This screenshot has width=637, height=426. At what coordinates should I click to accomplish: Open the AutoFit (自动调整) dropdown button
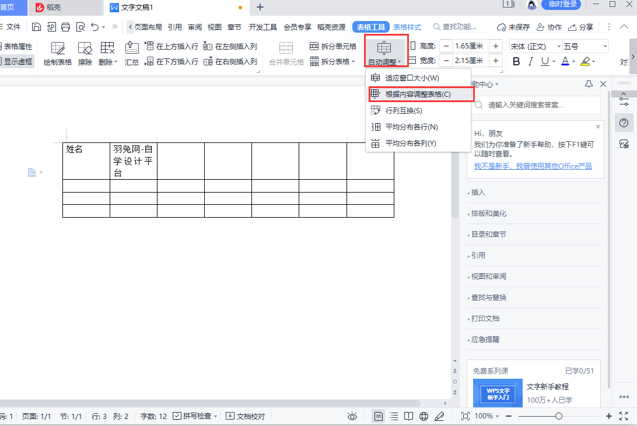coord(384,53)
